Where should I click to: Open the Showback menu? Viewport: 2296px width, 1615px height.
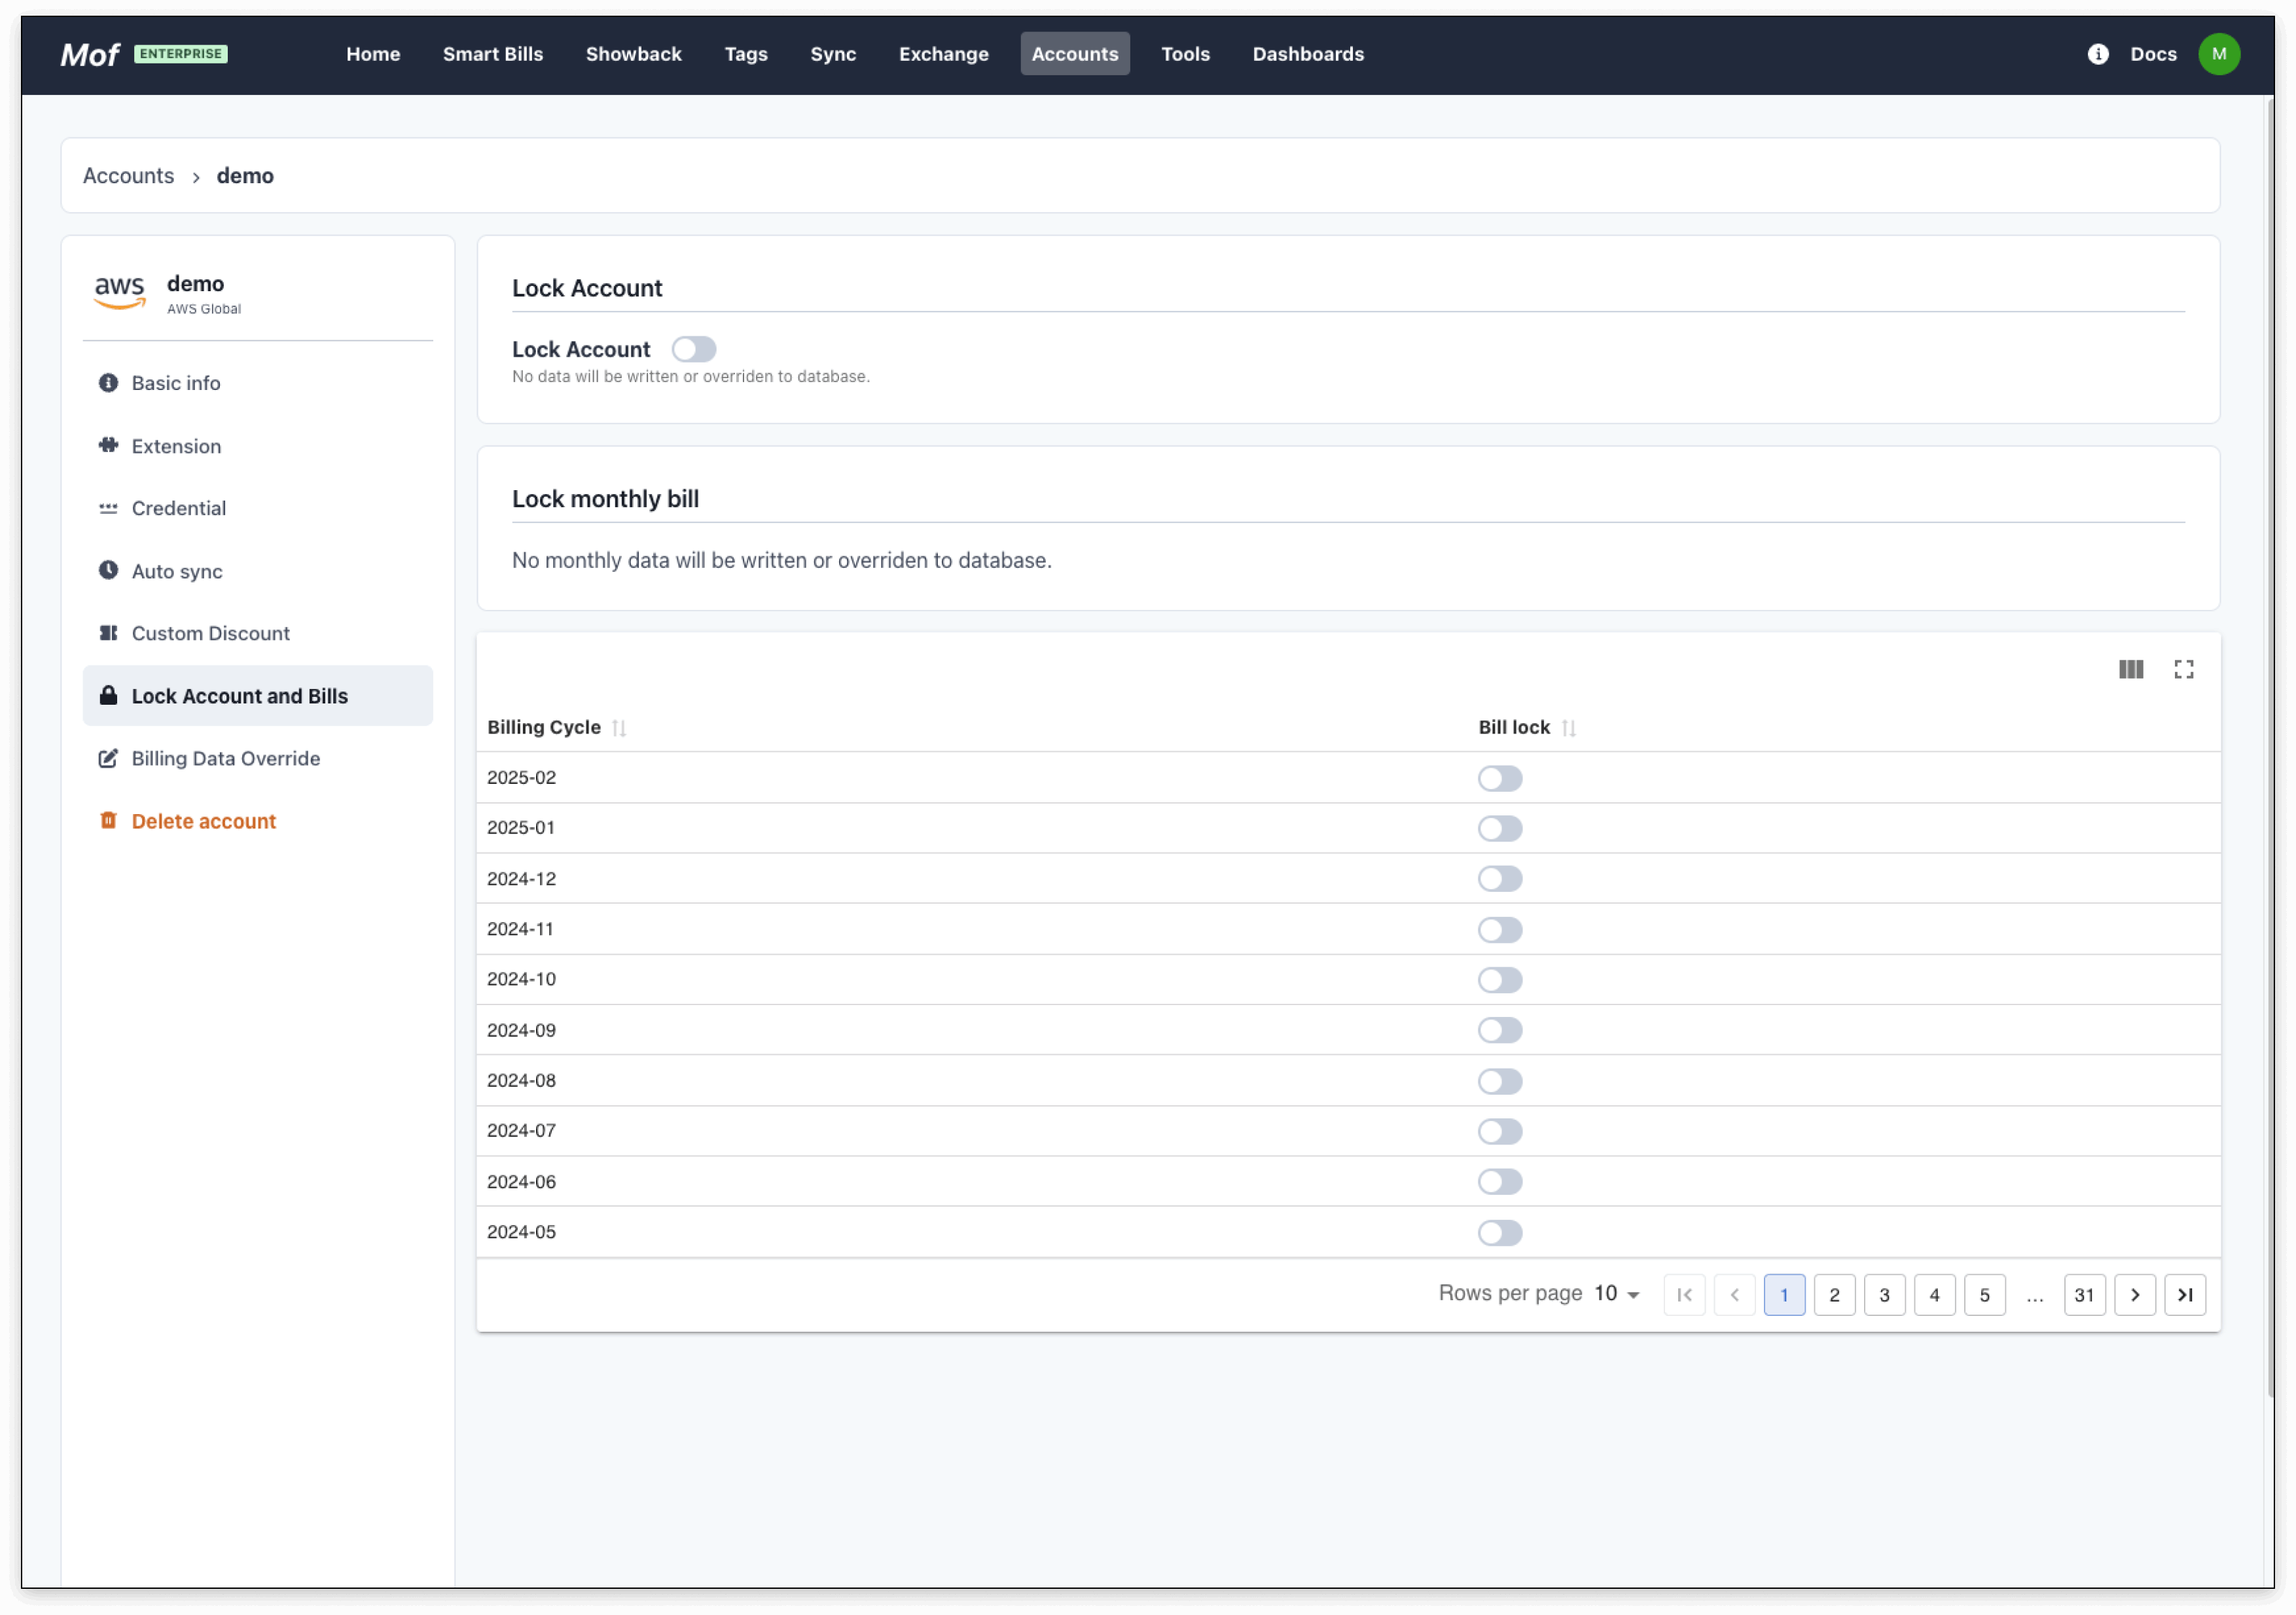coord(634,54)
